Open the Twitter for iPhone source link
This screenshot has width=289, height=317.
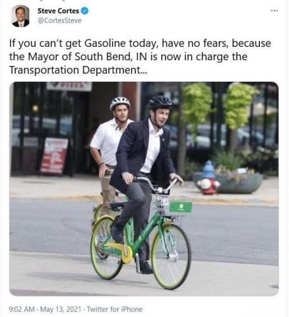[x=114, y=309]
